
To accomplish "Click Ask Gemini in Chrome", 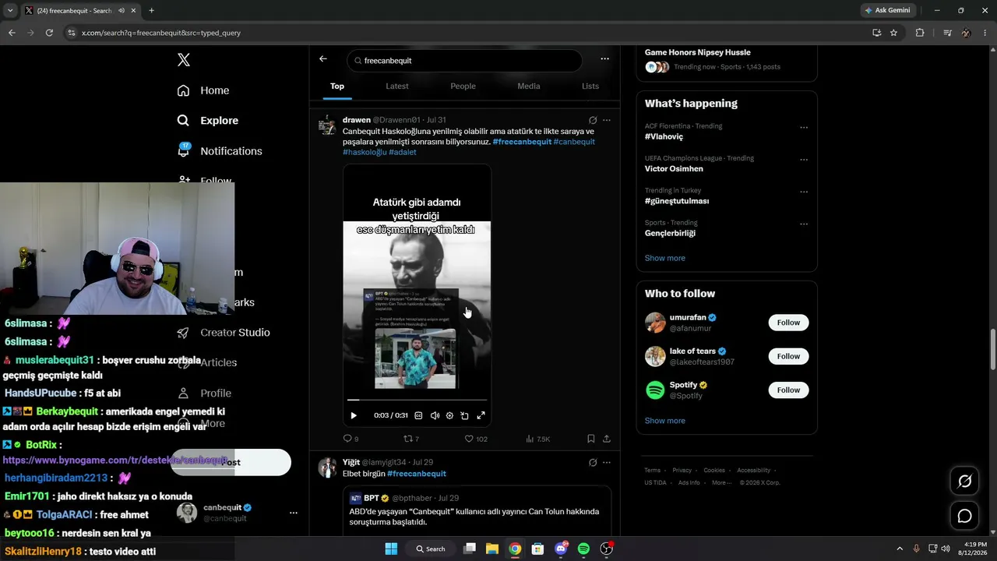I will tap(886, 10).
